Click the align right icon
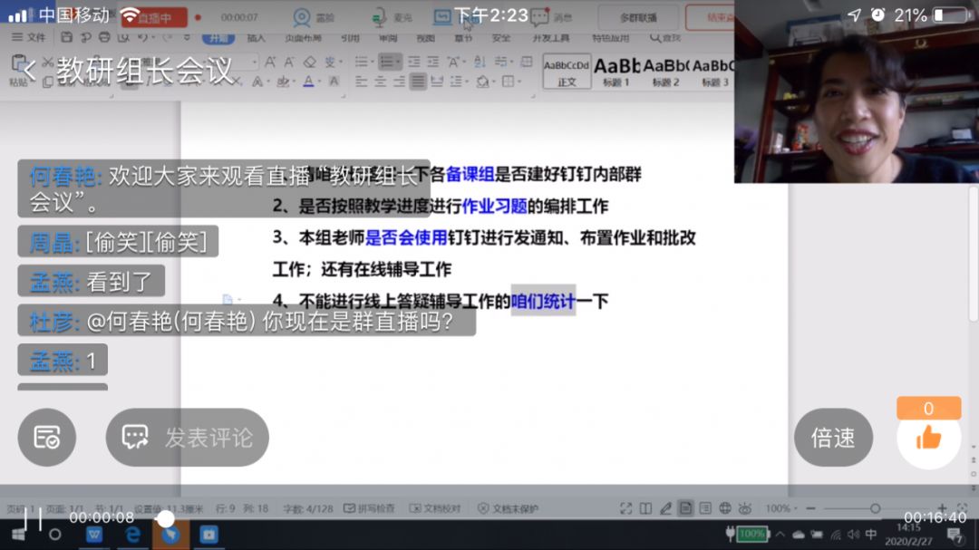The height and width of the screenshot is (550, 979). coord(399,82)
